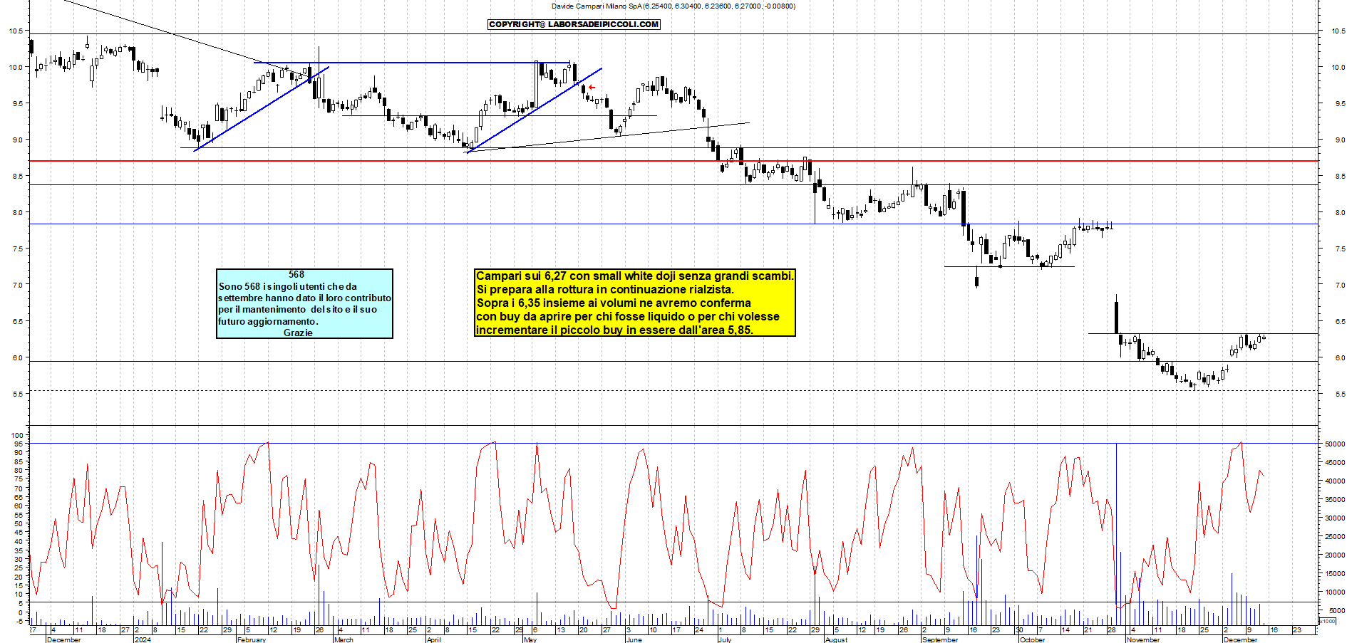Viewport: 1347px width, 643px height.
Task: Click the 45000 volume axis label
Action: tap(1335, 462)
